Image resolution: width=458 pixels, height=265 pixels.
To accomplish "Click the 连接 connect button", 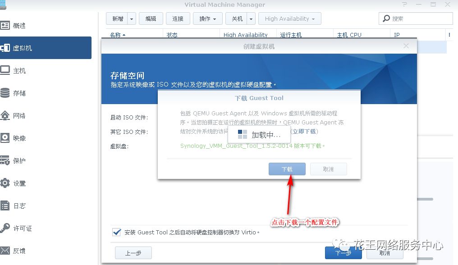I will (x=178, y=18).
